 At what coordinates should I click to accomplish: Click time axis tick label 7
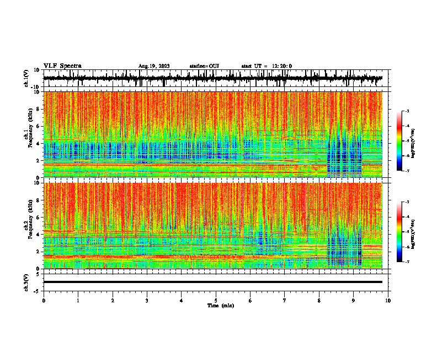pos(285,301)
